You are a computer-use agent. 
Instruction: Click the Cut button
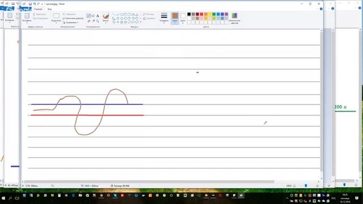point(39,14)
